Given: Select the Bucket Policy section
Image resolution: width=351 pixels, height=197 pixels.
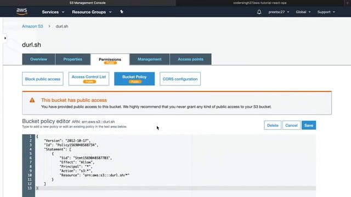Looking at the screenshot, I should [134, 79].
